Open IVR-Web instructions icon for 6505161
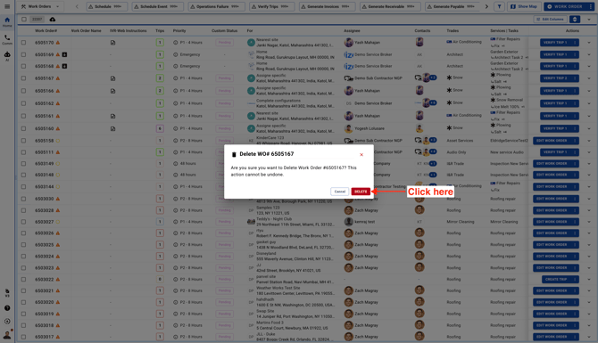Image resolution: width=598 pixels, height=343 pixels. pos(112,116)
